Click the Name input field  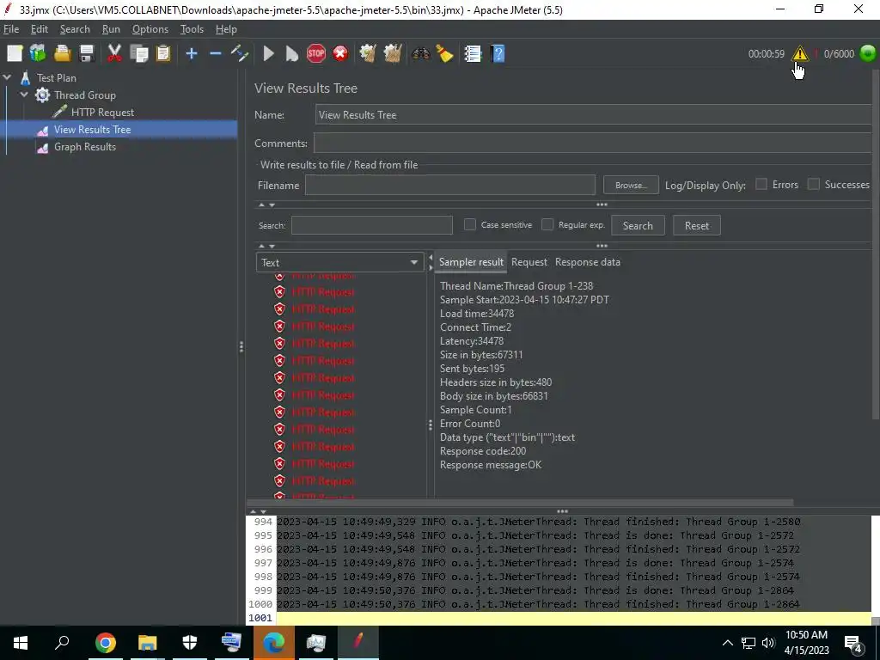[x=595, y=115]
